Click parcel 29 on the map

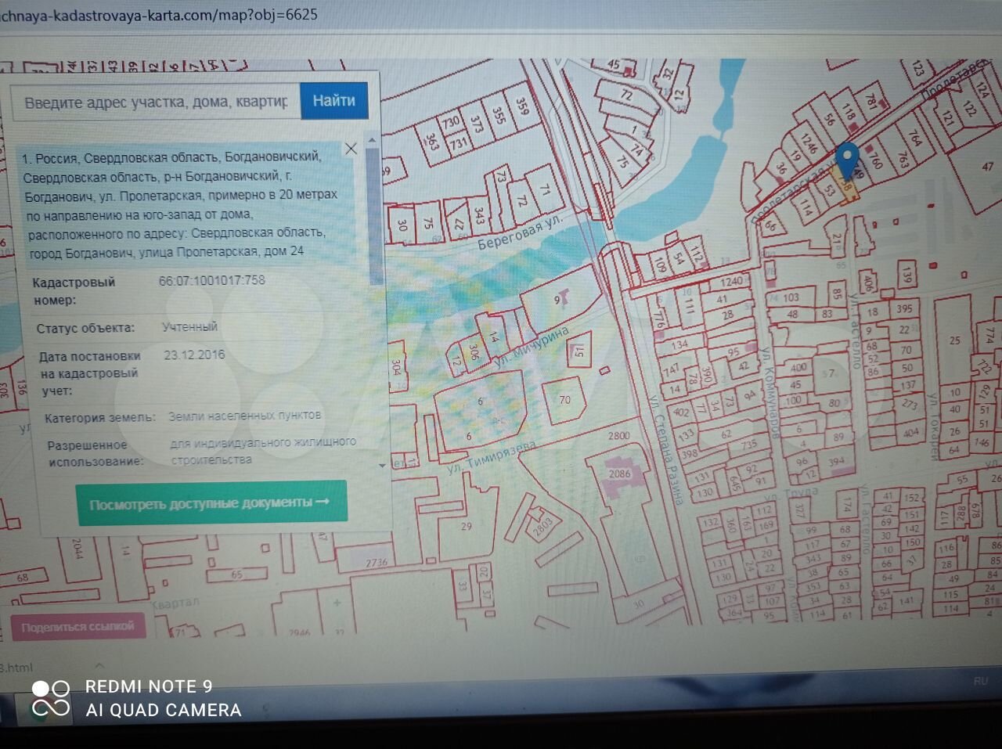(x=467, y=526)
